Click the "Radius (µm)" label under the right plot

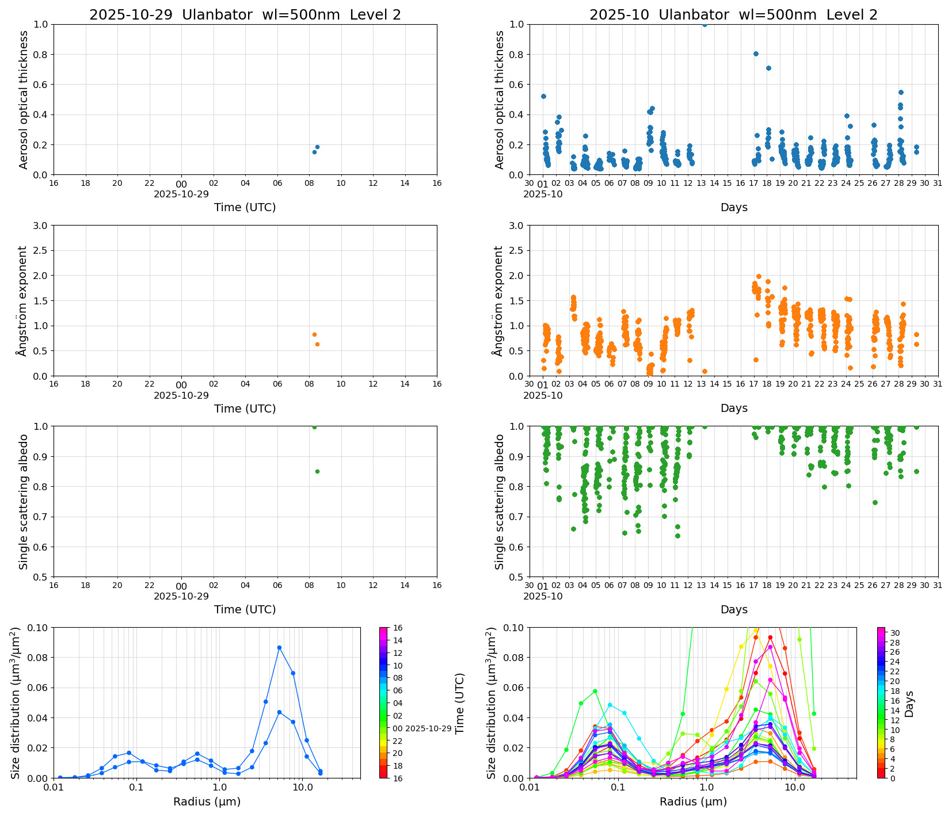coord(693,801)
